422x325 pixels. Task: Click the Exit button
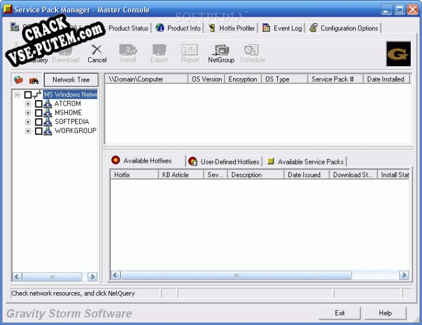tap(340, 313)
